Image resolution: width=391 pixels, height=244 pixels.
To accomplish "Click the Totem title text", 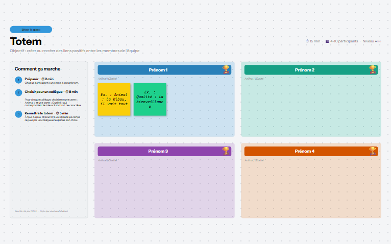I will 26,41.
